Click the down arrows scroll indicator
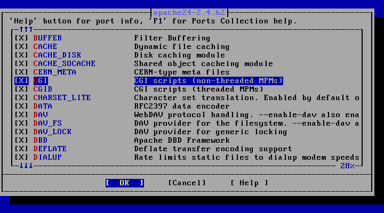The height and width of the screenshot is (213, 384). coord(26,166)
